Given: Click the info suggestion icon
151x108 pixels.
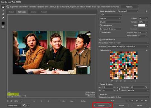Looking at the screenshot, I should coord(8,7).
